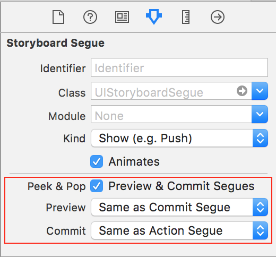Click the Identifier text field
Image resolution: width=276 pixels, height=257 pixels.
pos(179,67)
